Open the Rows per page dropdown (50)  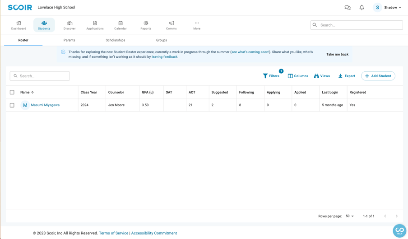pos(349,216)
